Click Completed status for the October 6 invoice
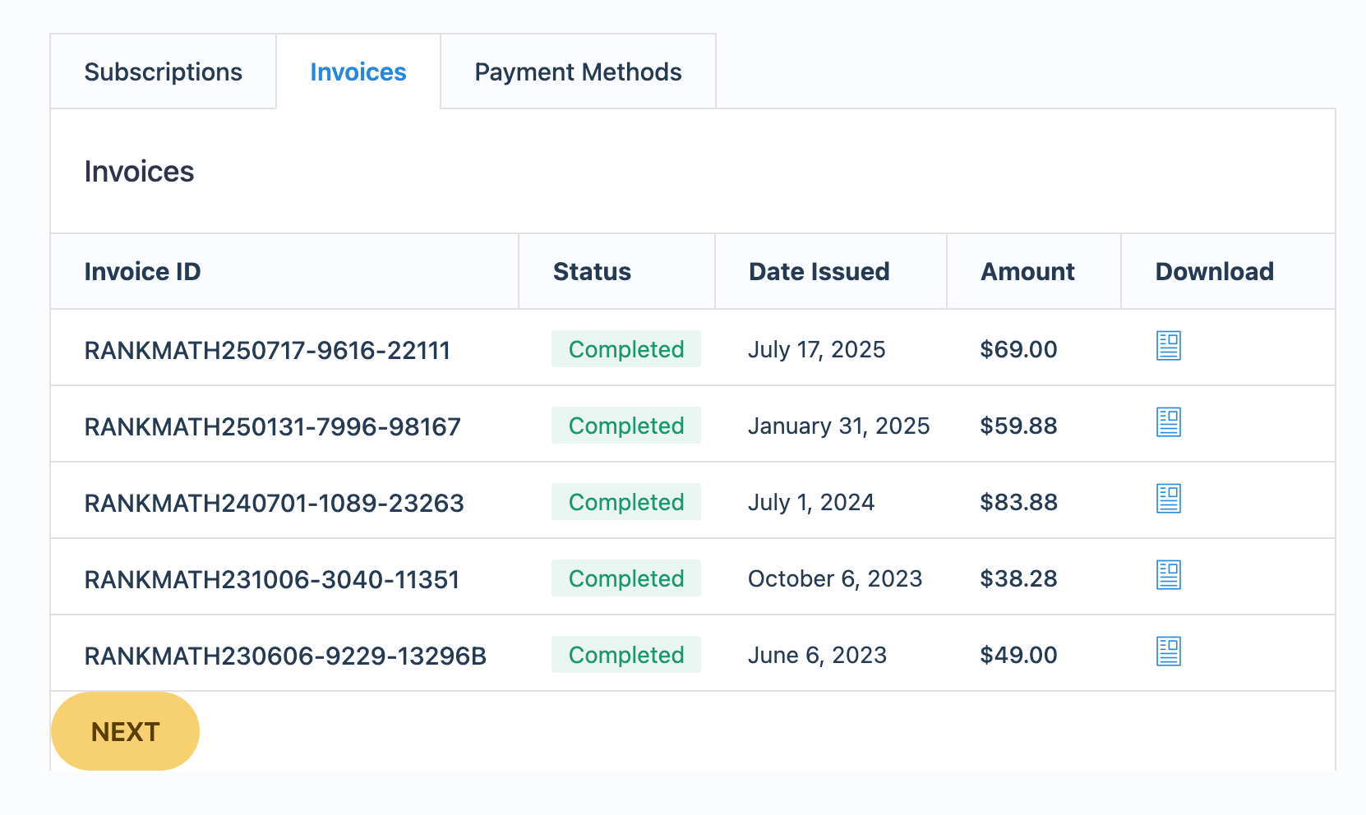The height and width of the screenshot is (815, 1366). click(x=626, y=578)
